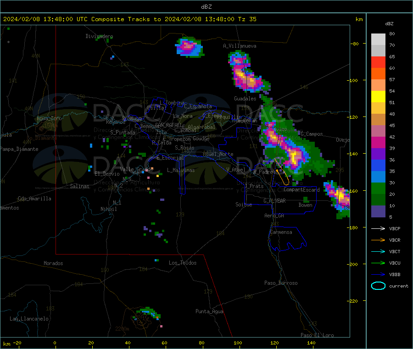Image resolution: width=413 pixels, height=349 pixels.
Task: Click the 'Salinas' place label
Action: point(79,186)
